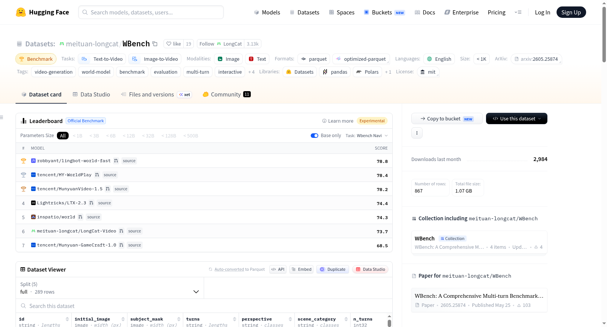Open the WBench collection card
This screenshot has height=327, width=607.
click(x=479, y=242)
